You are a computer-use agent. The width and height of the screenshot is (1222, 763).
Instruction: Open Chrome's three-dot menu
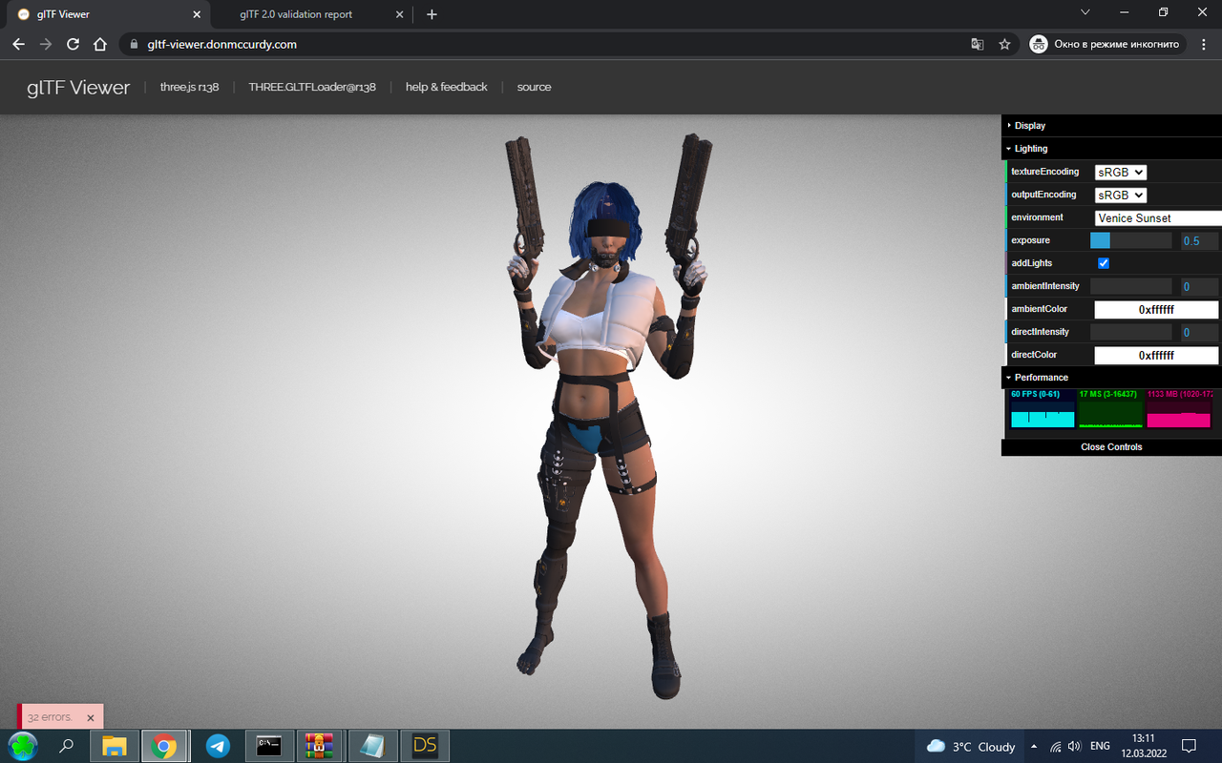click(x=1204, y=44)
